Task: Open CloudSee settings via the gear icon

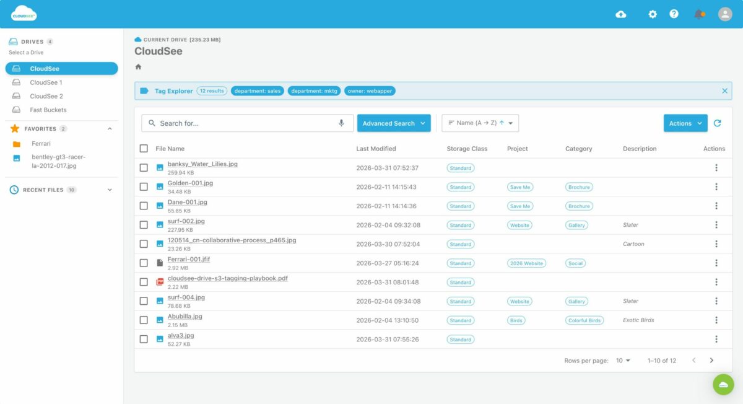Action: [x=653, y=13]
